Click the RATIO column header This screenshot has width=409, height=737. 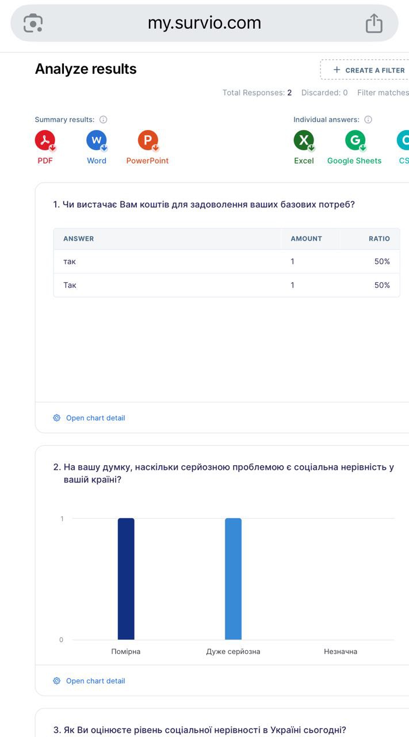[379, 238]
